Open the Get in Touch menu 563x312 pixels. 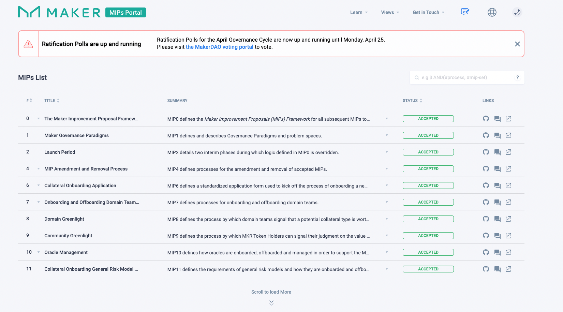(x=429, y=12)
